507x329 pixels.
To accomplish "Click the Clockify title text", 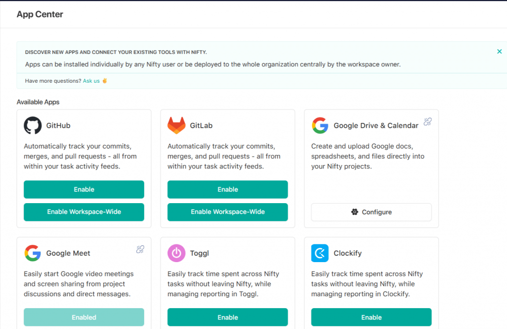I will click(348, 253).
